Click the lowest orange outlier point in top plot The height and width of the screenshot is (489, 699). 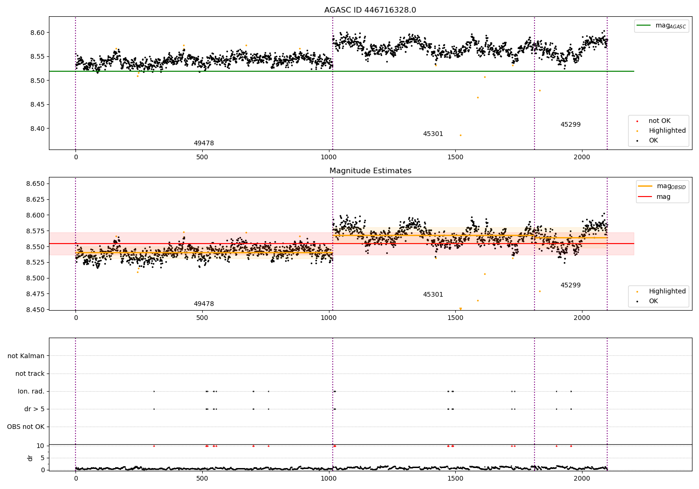(460, 136)
